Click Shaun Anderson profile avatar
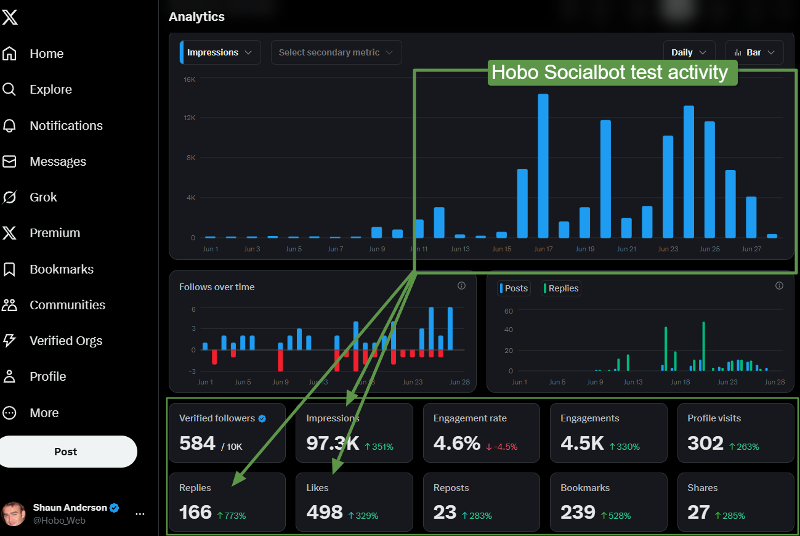The height and width of the screenshot is (536, 800). coord(14,514)
